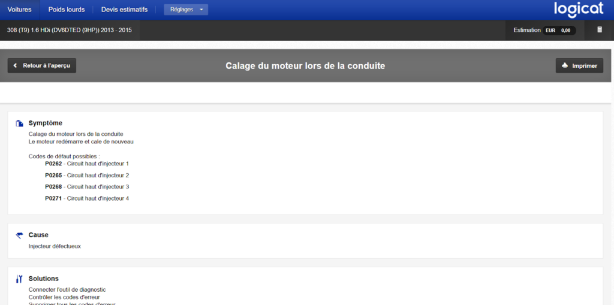Screen dimensions: 614x305
Task: Click text 'Le moteur redémarre et cale de nouveau'
Action: tap(81, 142)
